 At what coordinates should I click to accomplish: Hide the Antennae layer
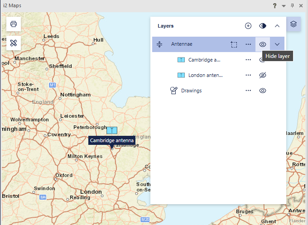pyautogui.click(x=262, y=44)
